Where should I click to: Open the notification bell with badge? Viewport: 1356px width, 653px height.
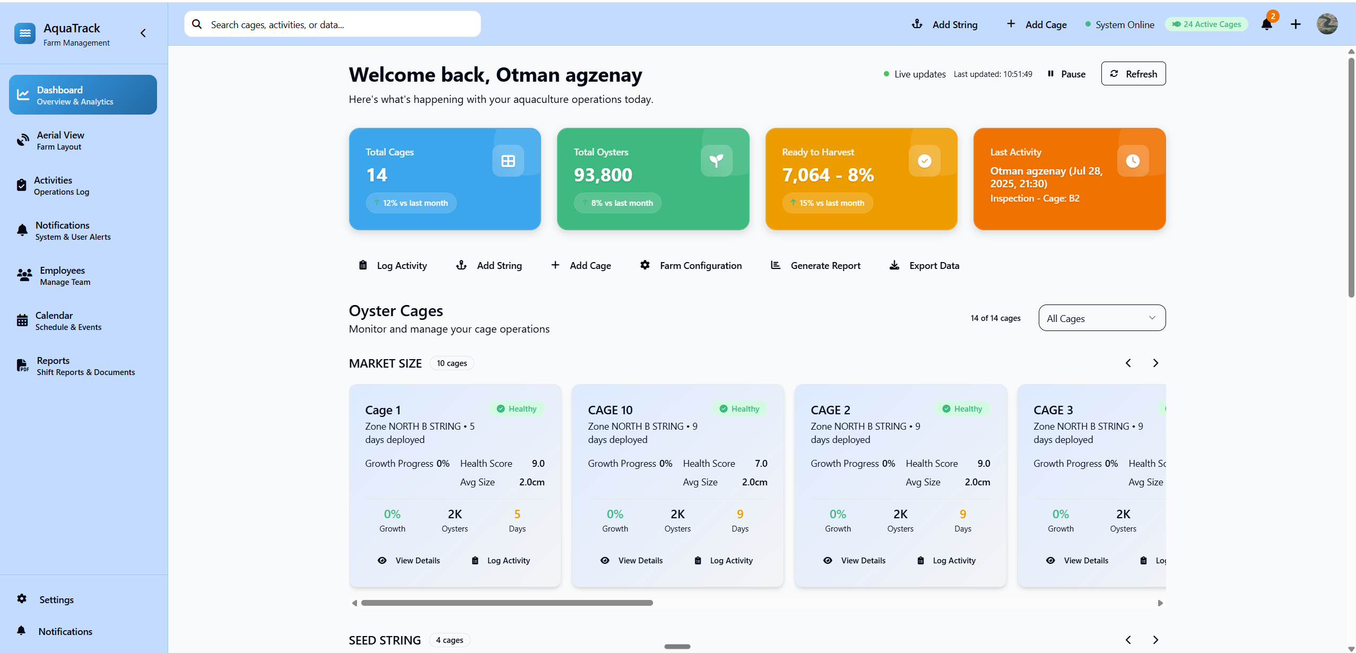pyautogui.click(x=1267, y=24)
